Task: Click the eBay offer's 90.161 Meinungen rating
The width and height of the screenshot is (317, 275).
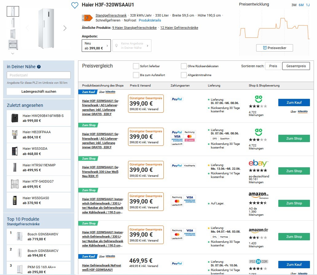Action: click(256, 181)
